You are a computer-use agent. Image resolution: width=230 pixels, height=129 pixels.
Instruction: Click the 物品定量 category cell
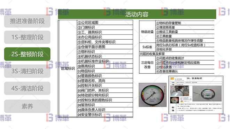147,32
